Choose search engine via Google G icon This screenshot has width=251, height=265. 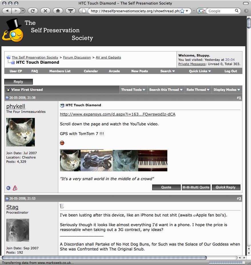[202, 11]
